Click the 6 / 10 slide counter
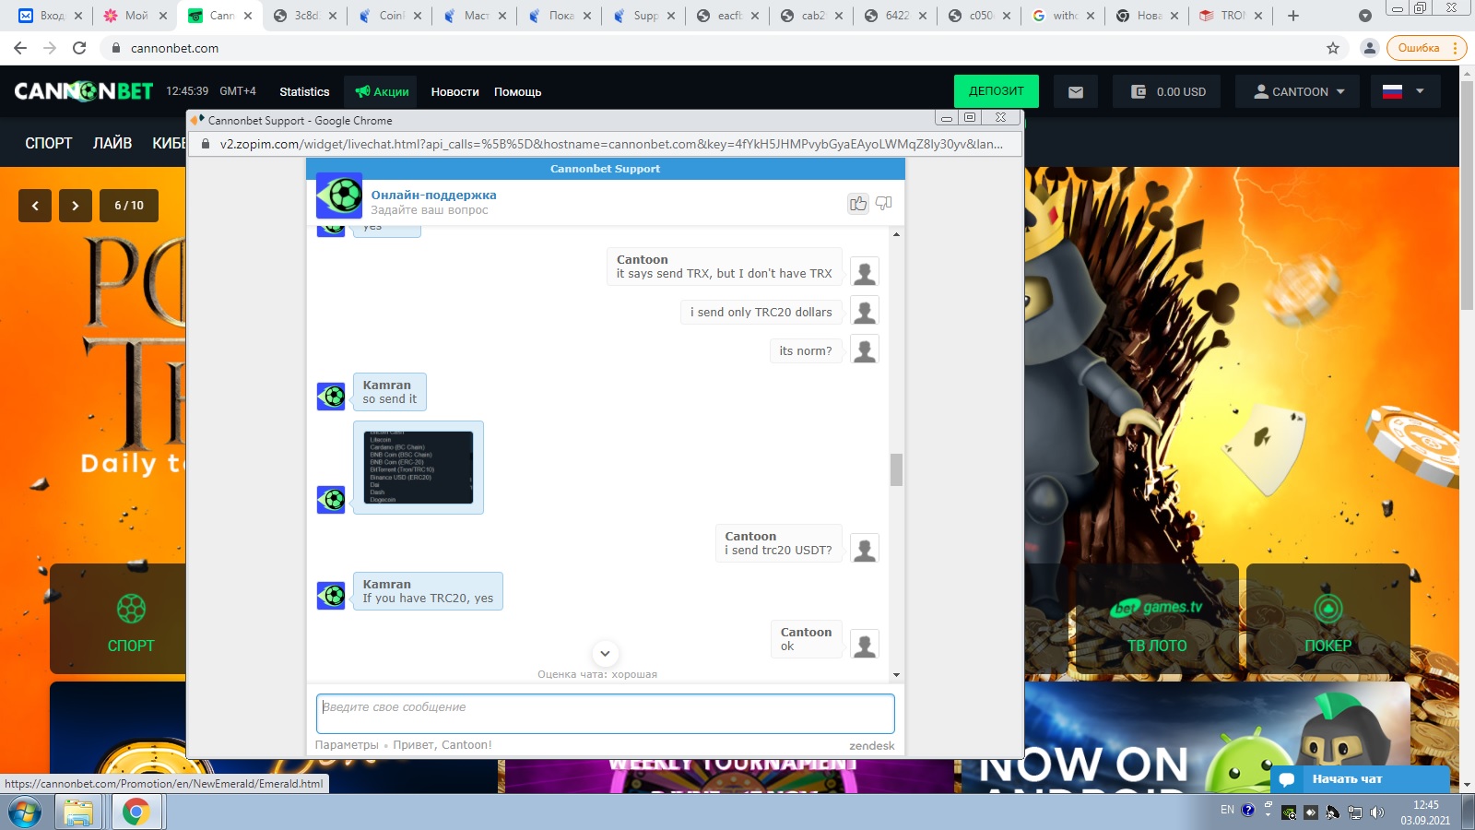The width and height of the screenshot is (1475, 830). [x=129, y=206]
